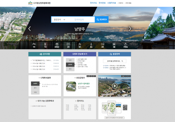Screen dimensions: 175x122
Task: Click the magnifier inside the panel search box
Action: 122,61
